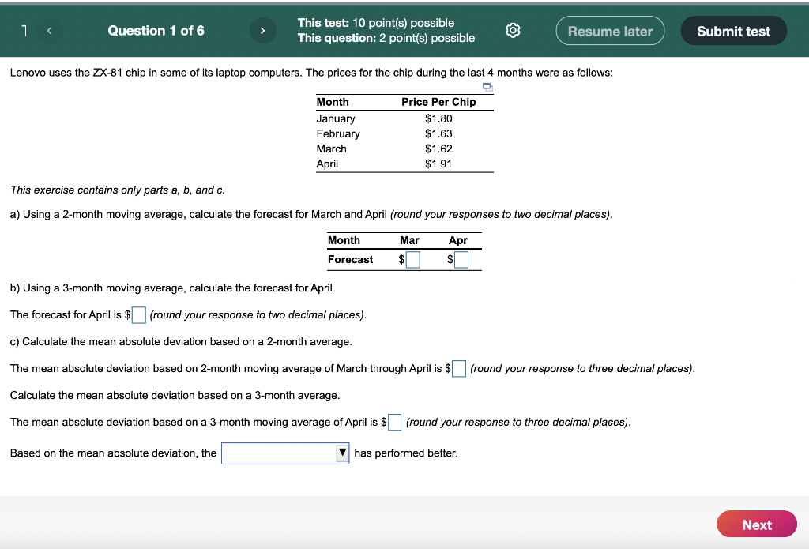The image size is (809, 549).
Task: Click the 'Price Per Chip' column header
Action: coord(439,102)
